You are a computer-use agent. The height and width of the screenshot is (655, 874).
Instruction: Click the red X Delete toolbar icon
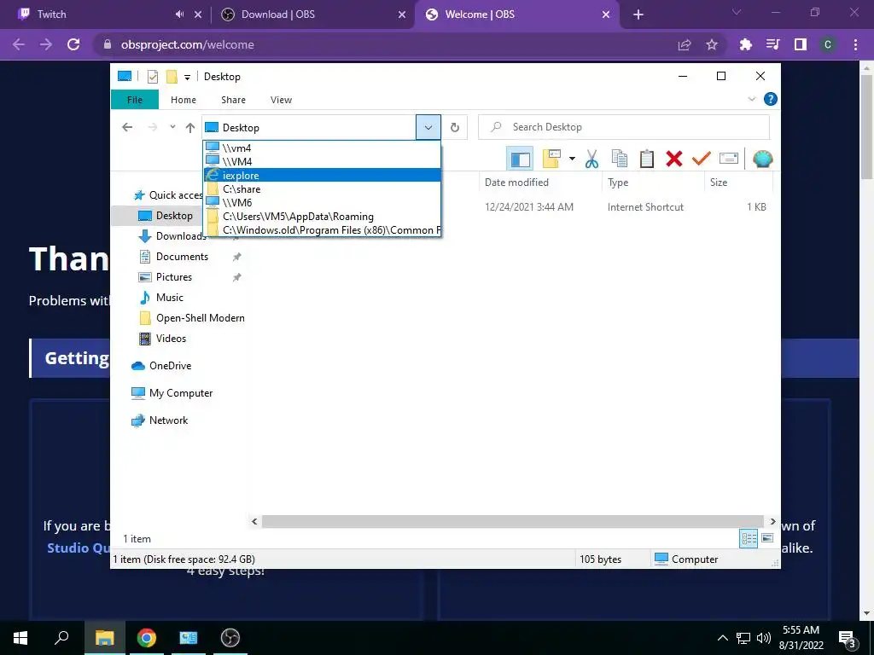click(x=674, y=159)
